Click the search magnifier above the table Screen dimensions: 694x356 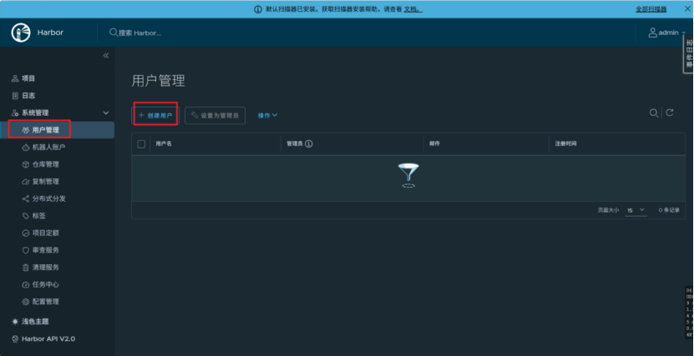pyautogui.click(x=653, y=113)
